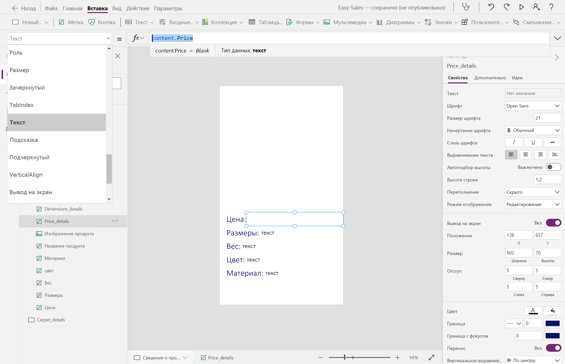The width and height of the screenshot is (565, 364).
Task: Toggle the Автоподбор высоты switch
Action: click(x=553, y=167)
